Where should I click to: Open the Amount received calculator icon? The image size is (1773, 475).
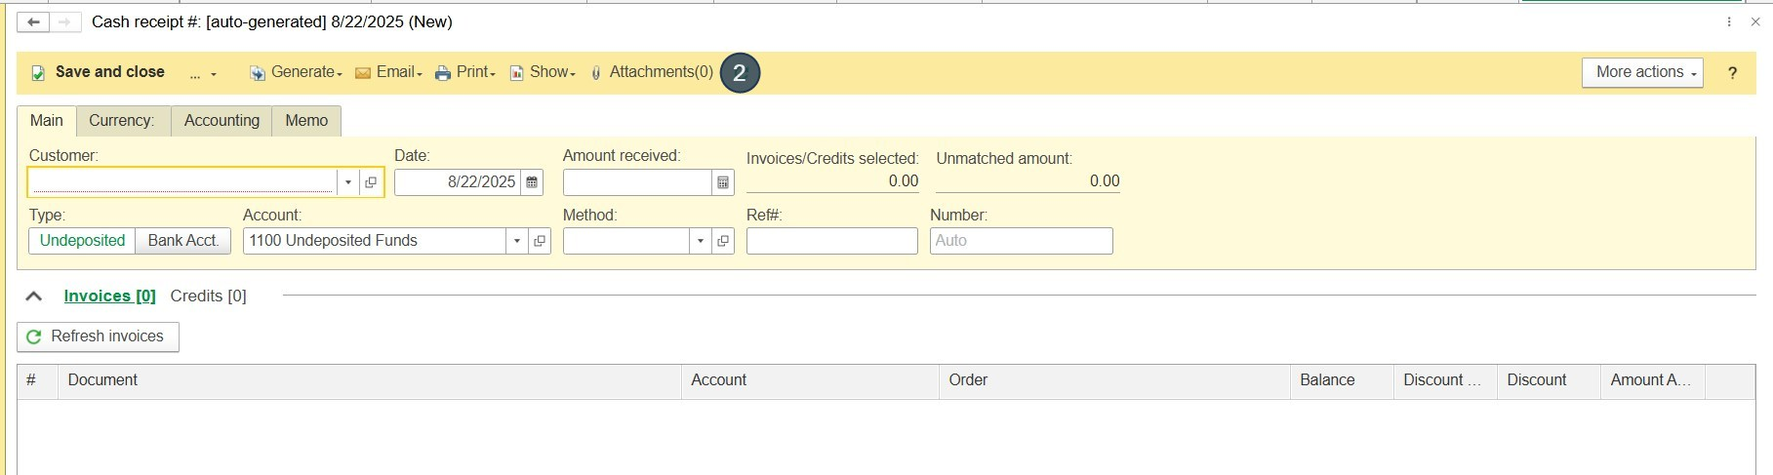723,182
